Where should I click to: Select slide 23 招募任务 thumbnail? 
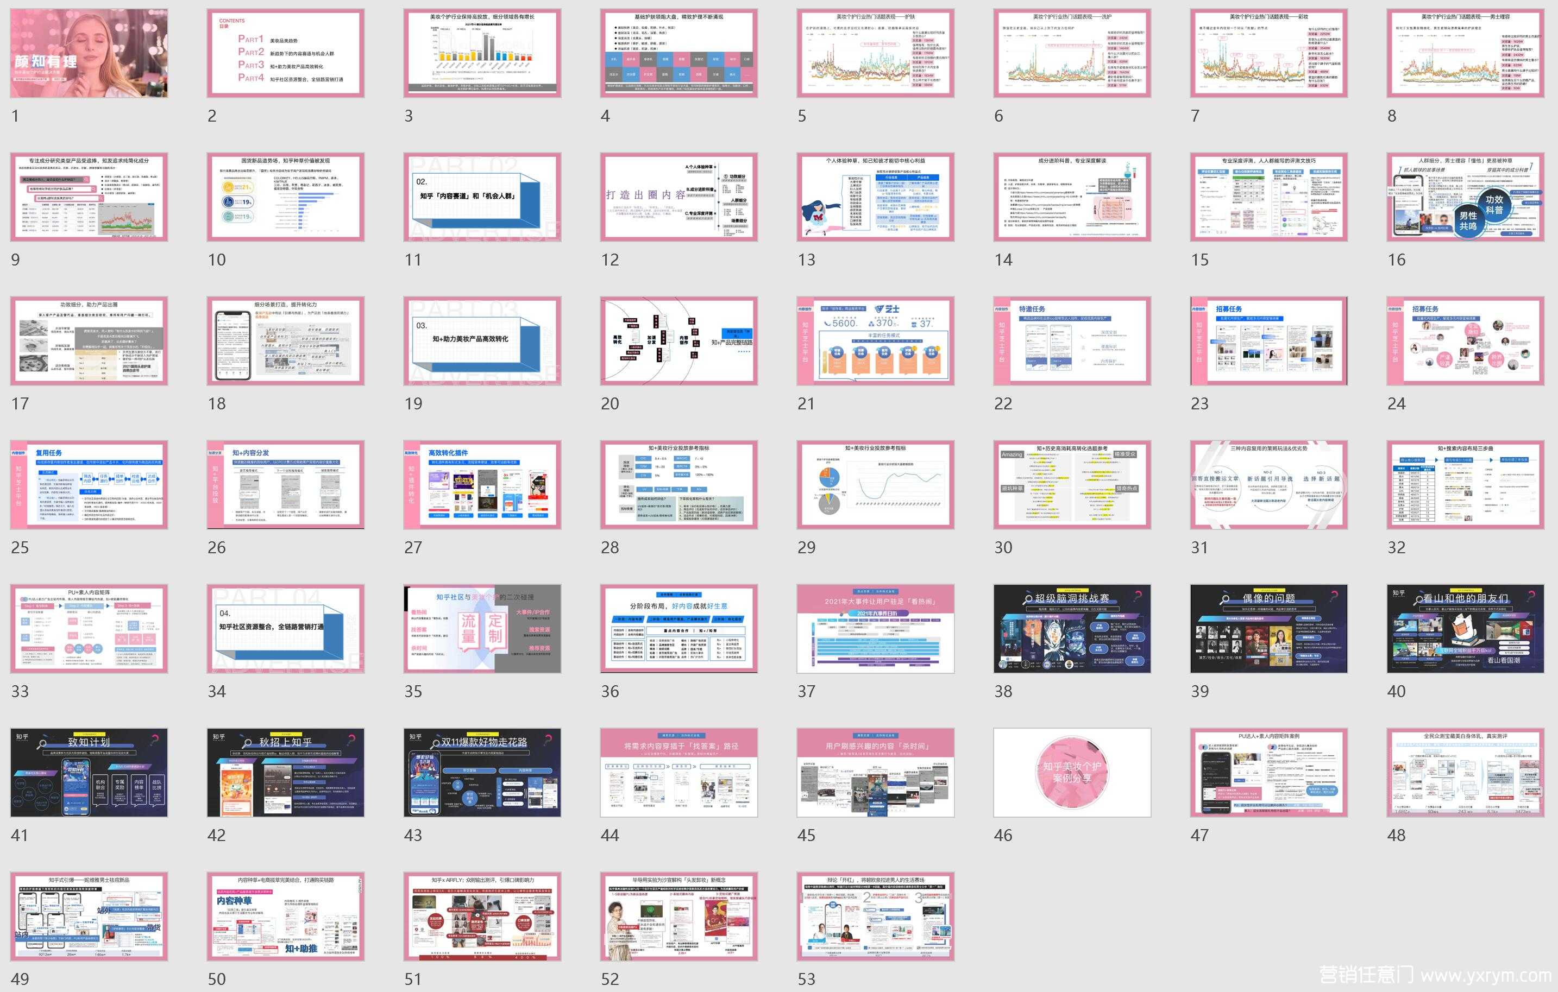click(x=1269, y=342)
